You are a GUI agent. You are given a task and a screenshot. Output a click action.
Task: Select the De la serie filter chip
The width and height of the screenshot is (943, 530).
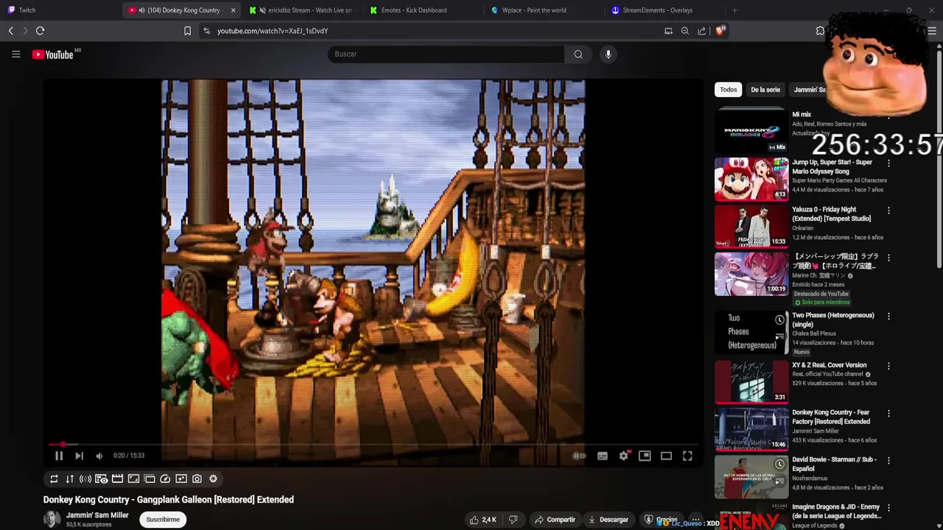pos(765,90)
